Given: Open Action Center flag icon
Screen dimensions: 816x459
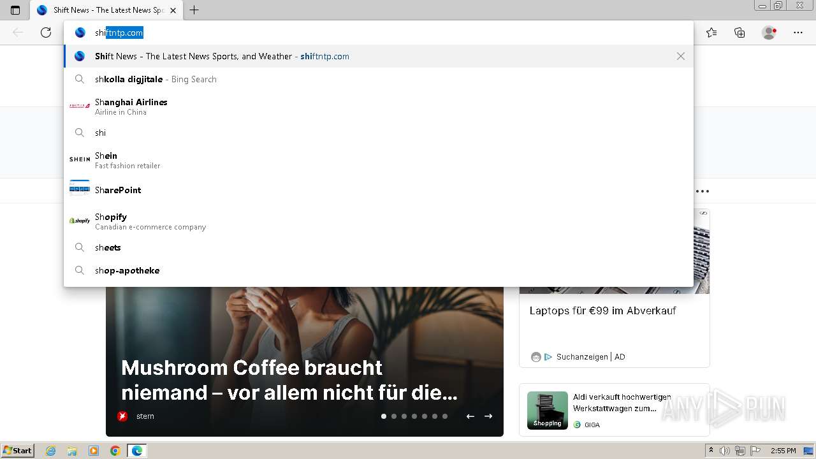Looking at the screenshot, I should coord(755,451).
